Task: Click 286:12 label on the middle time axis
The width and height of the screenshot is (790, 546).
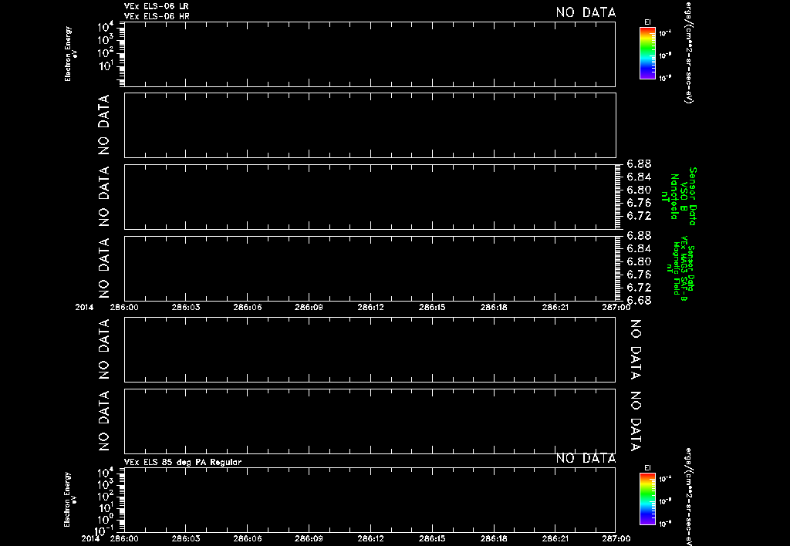Action: point(370,307)
